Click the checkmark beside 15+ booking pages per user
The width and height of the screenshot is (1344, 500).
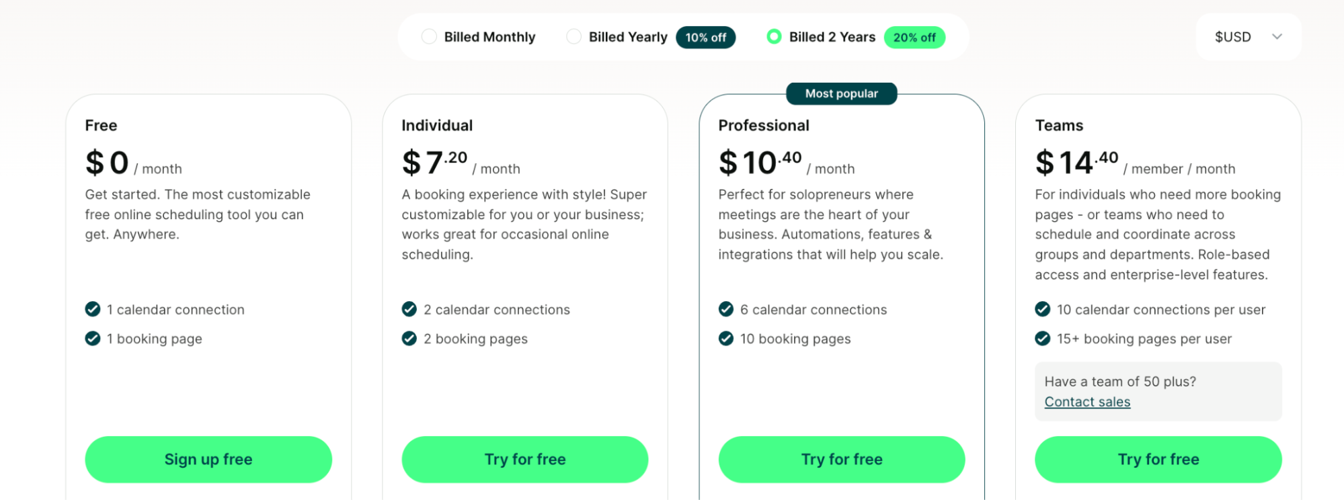coord(1042,339)
